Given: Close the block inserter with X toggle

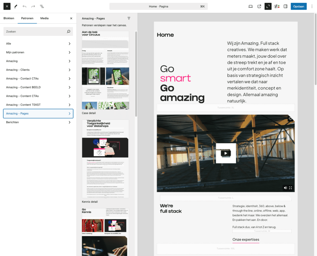Looking at the screenshot, I should pos(7,6).
